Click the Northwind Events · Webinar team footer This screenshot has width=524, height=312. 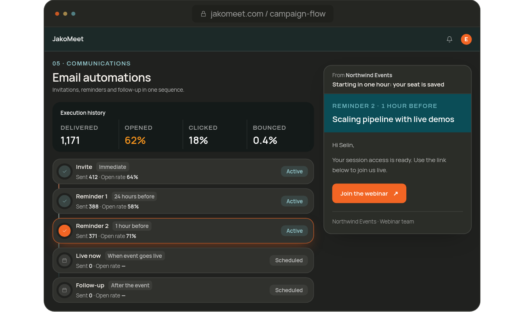point(373,221)
